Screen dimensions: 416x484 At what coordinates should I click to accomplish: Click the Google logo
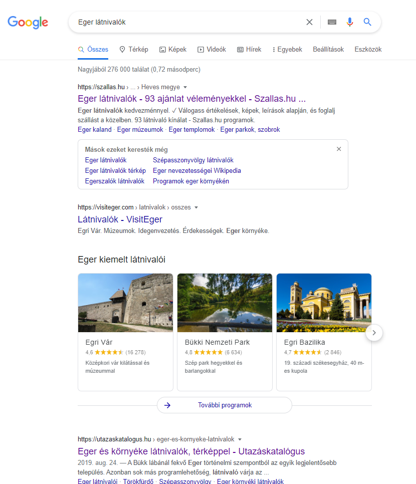28,22
